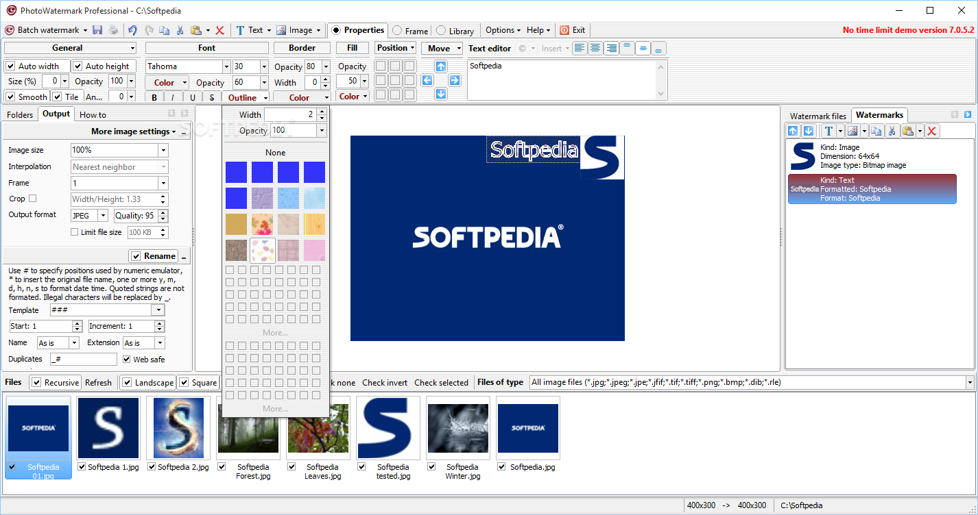The image size is (978, 515).
Task: Click the Exit button
Action: pyautogui.click(x=573, y=30)
